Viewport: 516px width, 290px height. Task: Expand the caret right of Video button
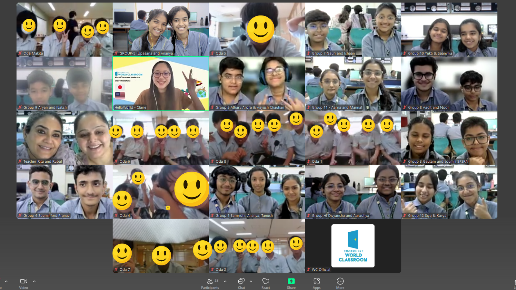(34, 281)
